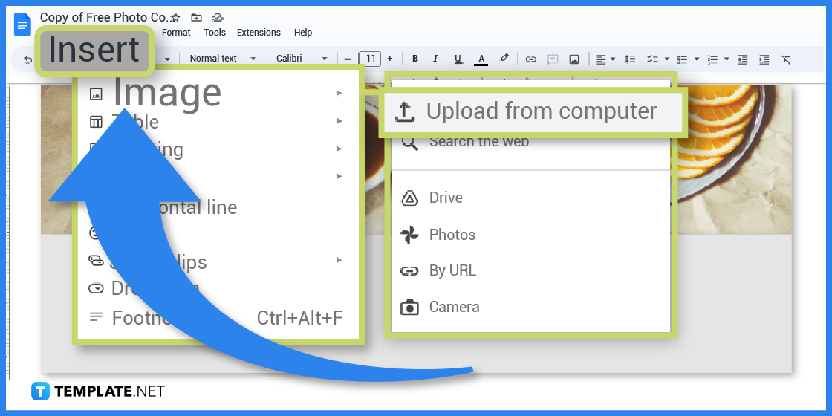
Task: Expand the bulleted list options arrow
Action: 697,59
